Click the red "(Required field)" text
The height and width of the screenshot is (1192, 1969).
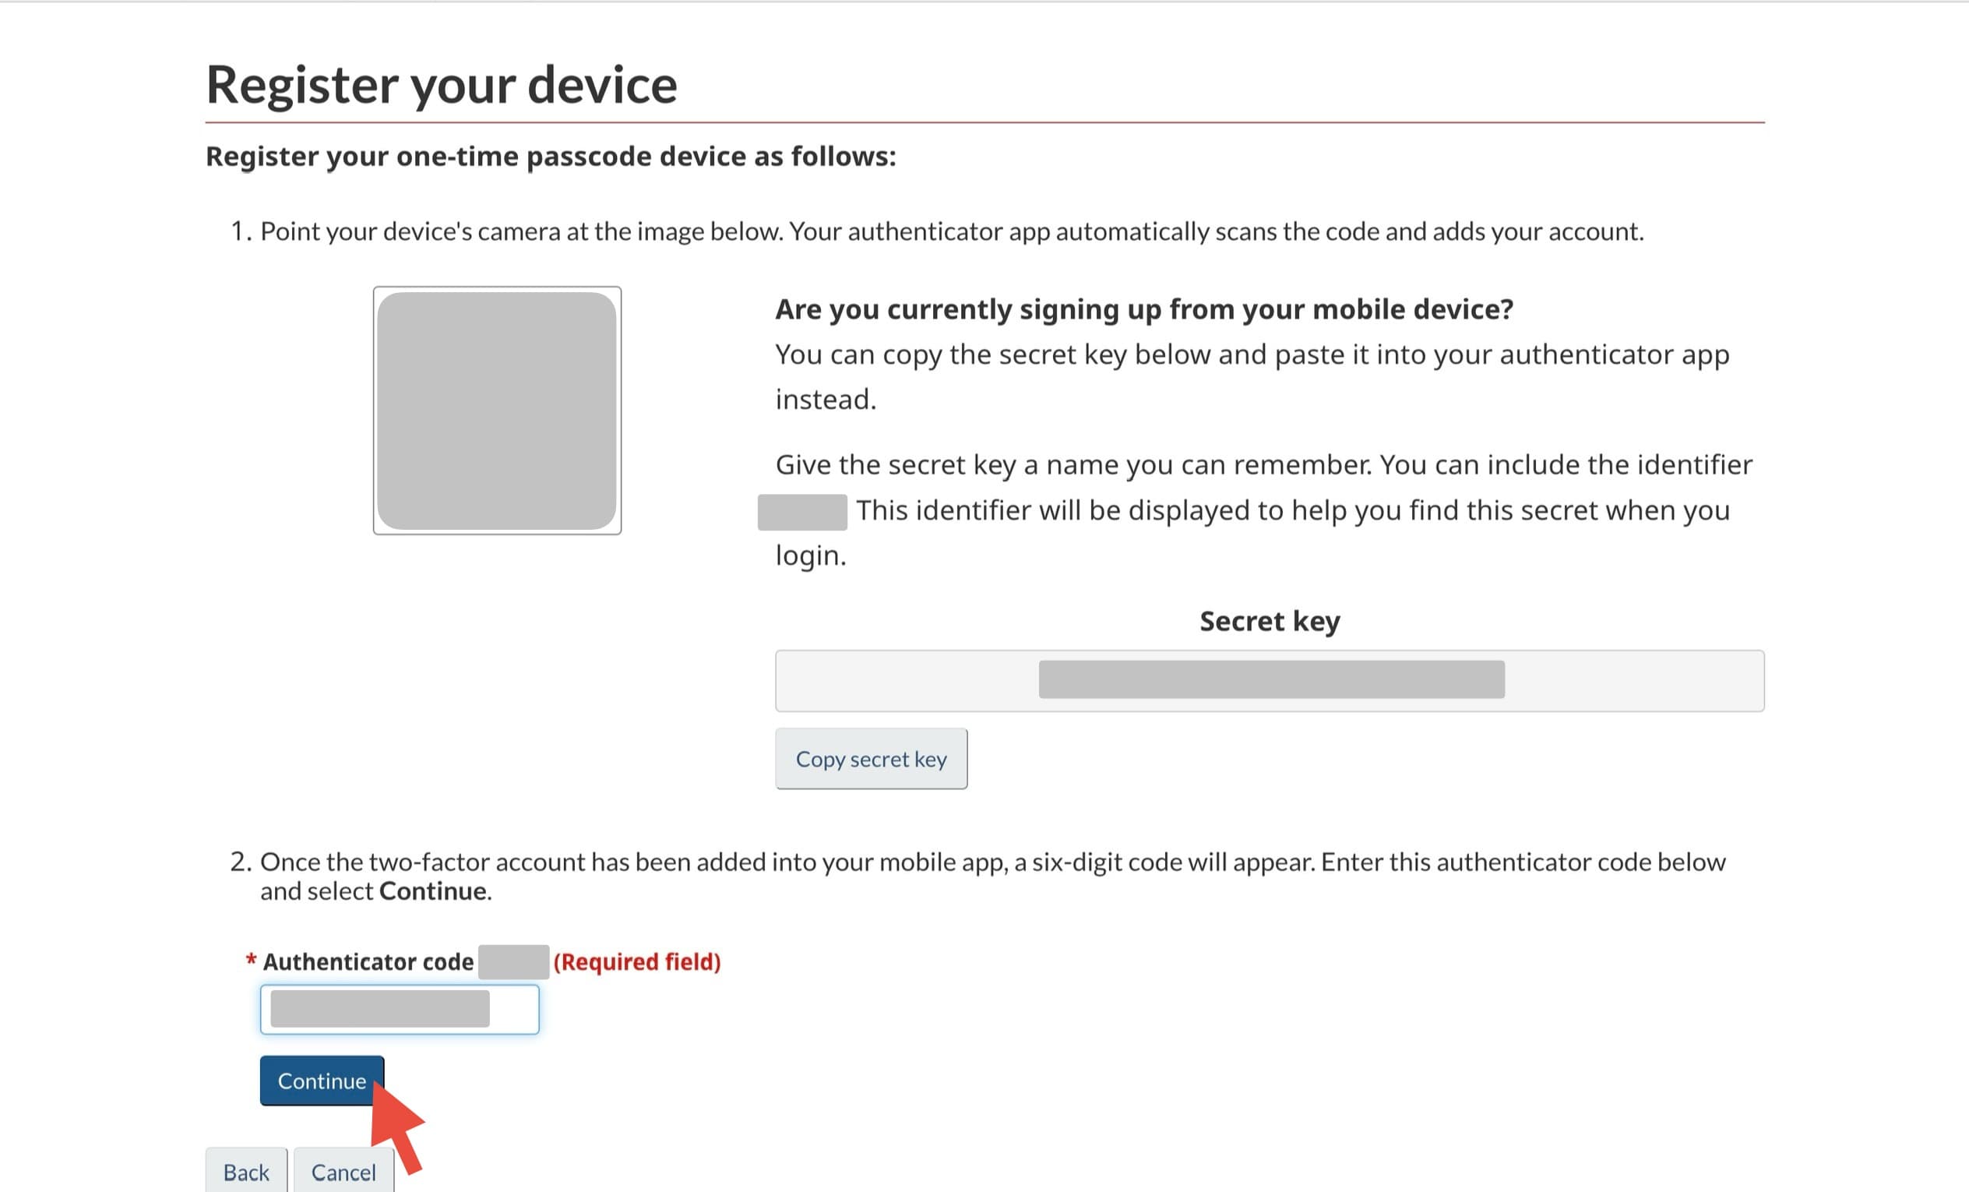(636, 961)
